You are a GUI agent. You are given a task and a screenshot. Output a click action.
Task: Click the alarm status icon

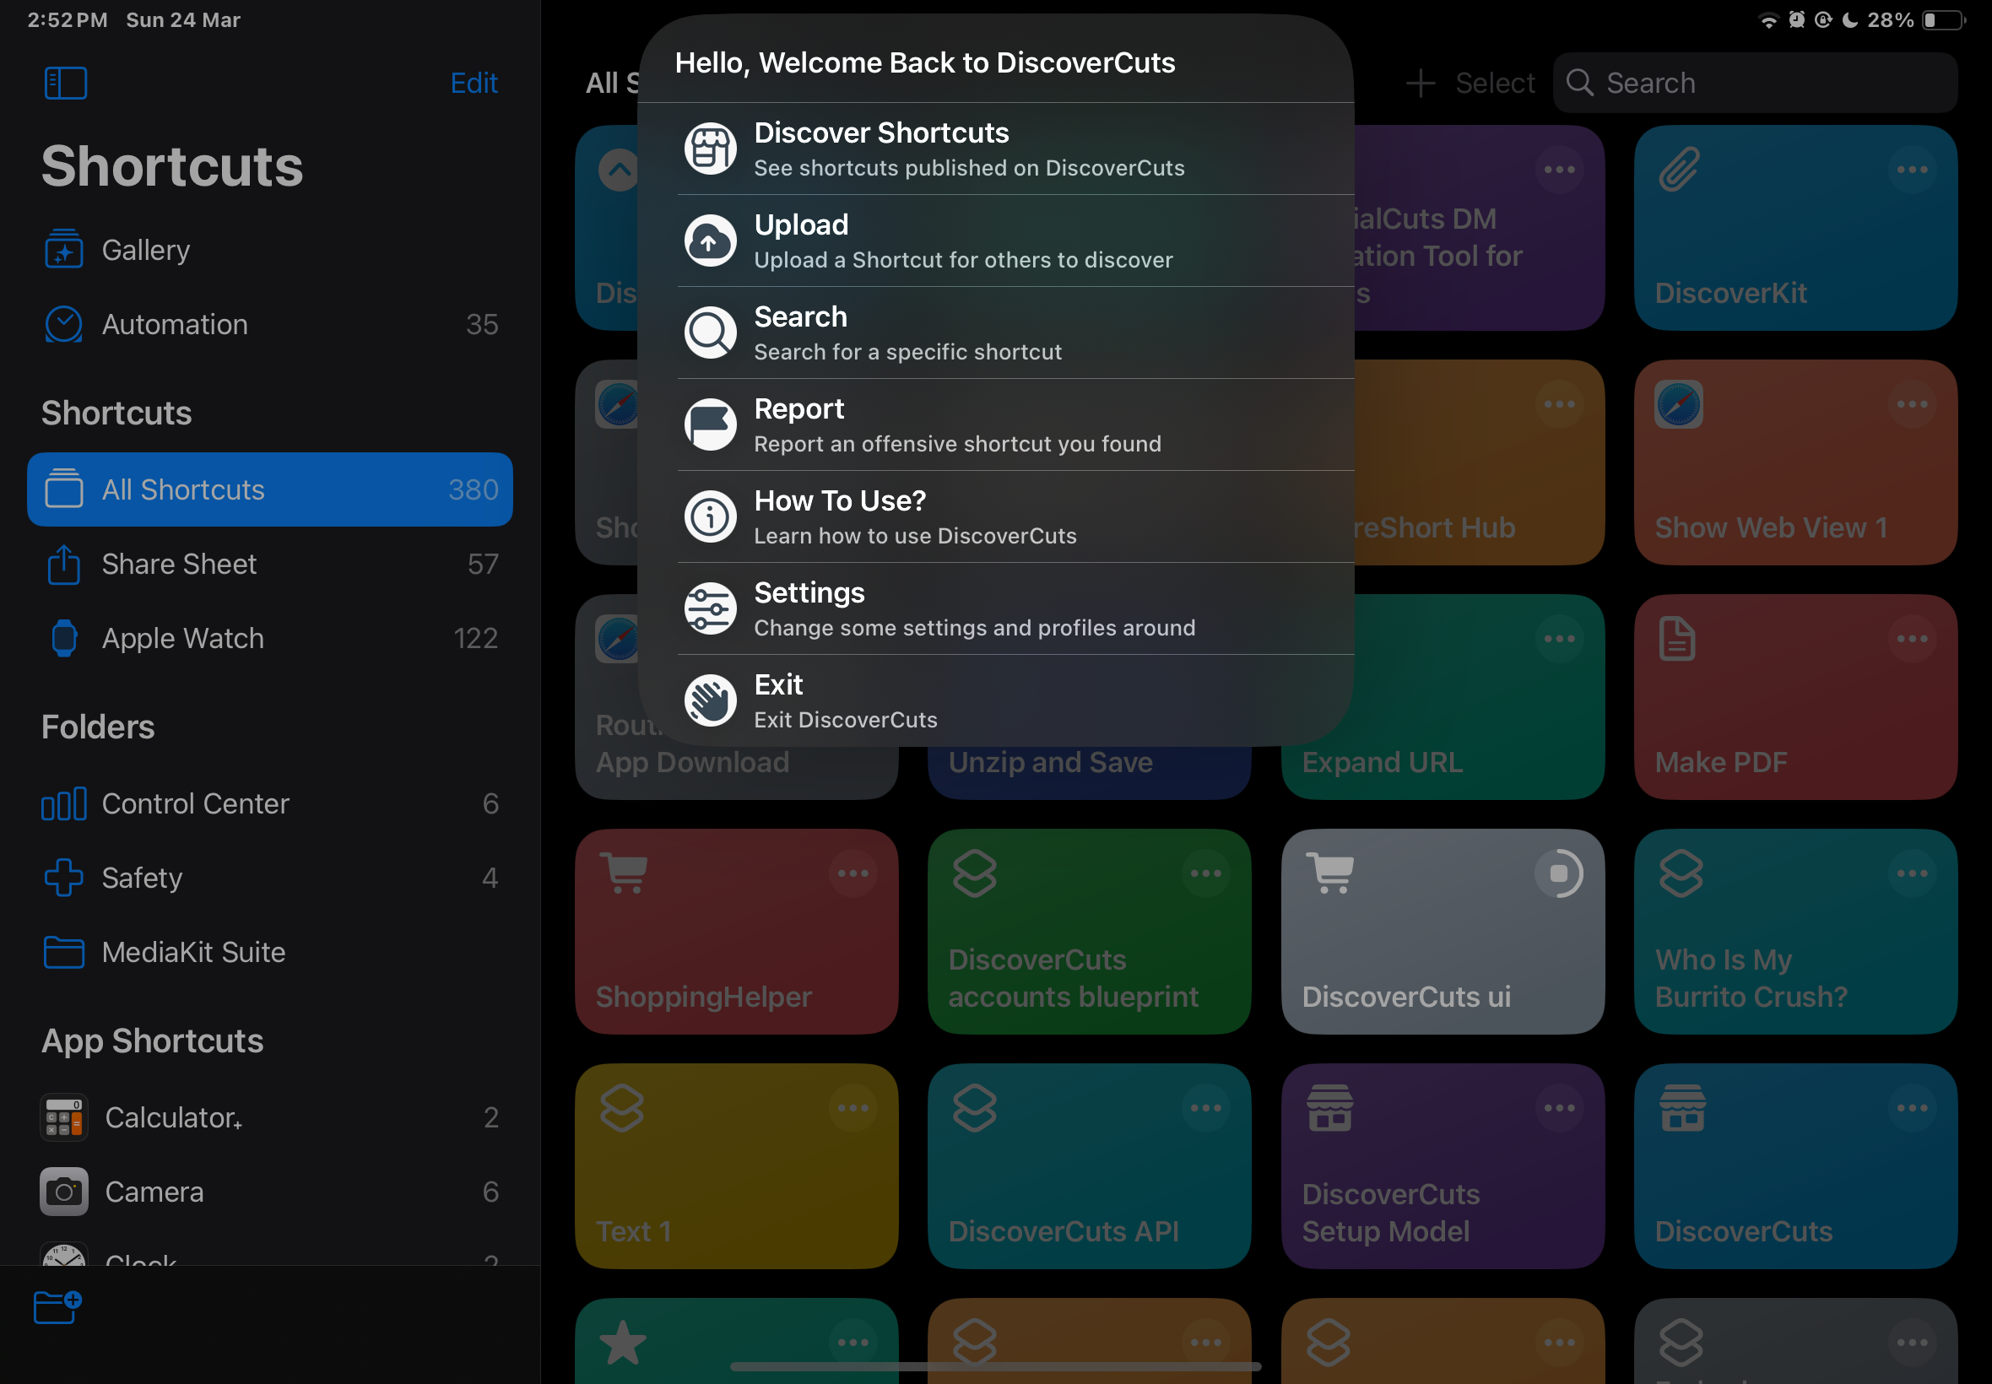[x=1797, y=20]
